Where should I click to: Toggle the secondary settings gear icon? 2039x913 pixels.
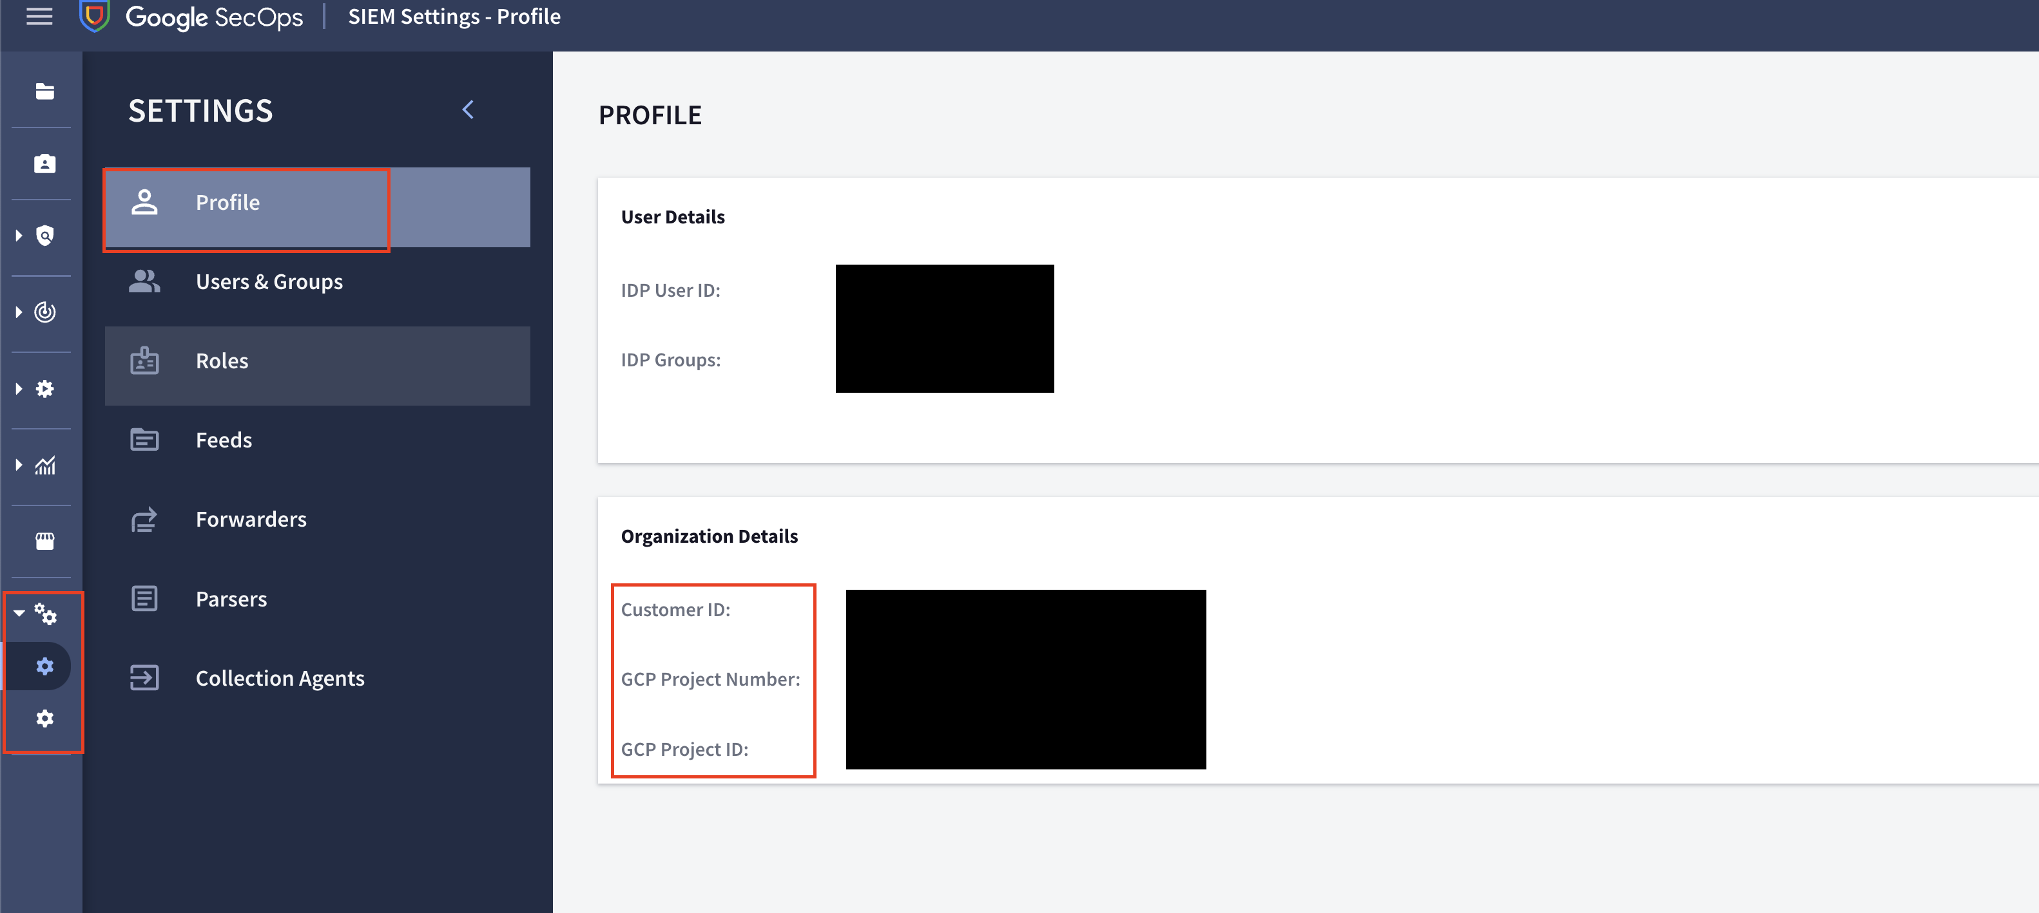tap(46, 718)
